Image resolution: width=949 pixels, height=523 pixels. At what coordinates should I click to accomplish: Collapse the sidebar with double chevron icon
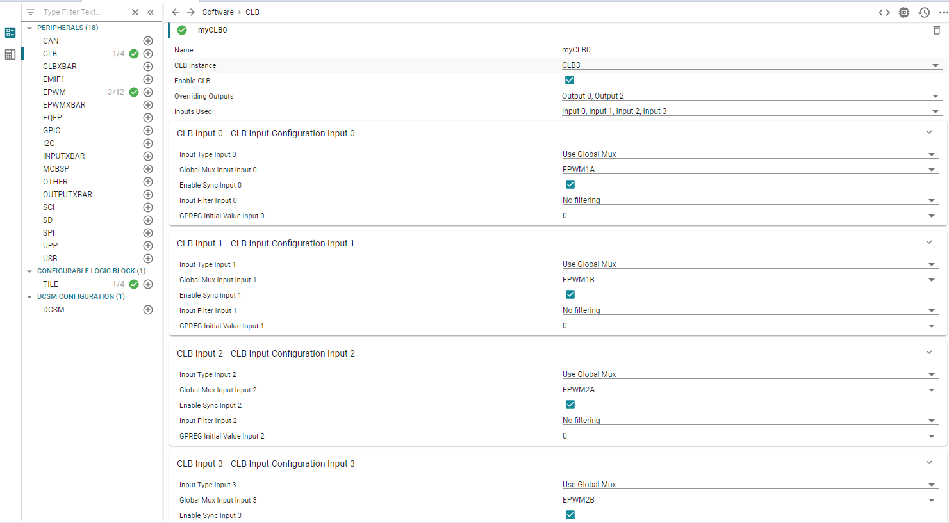click(x=151, y=12)
